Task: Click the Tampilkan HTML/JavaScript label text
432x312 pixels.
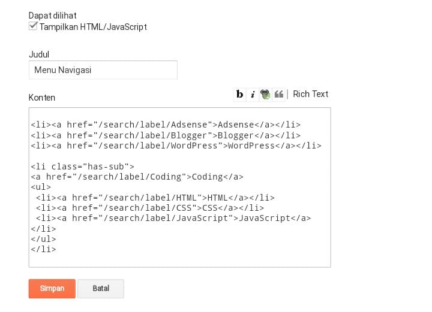Action: 93,27
